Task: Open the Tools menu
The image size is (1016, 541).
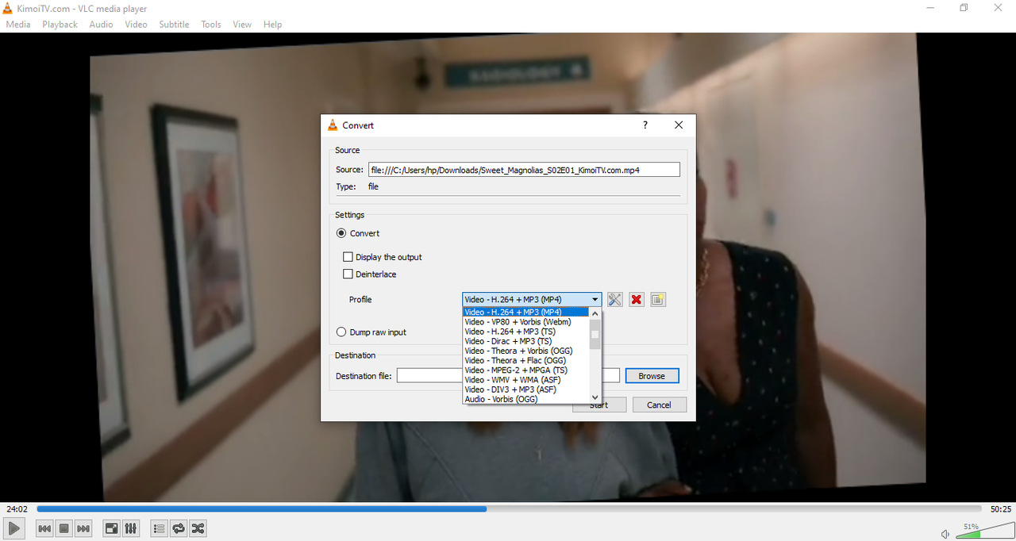Action: click(x=211, y=25)
